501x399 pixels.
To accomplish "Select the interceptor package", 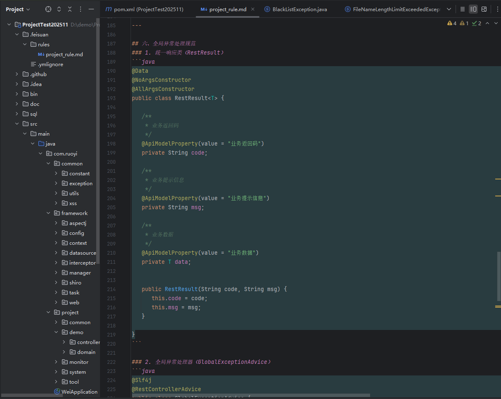I will [x=82, y=263].
